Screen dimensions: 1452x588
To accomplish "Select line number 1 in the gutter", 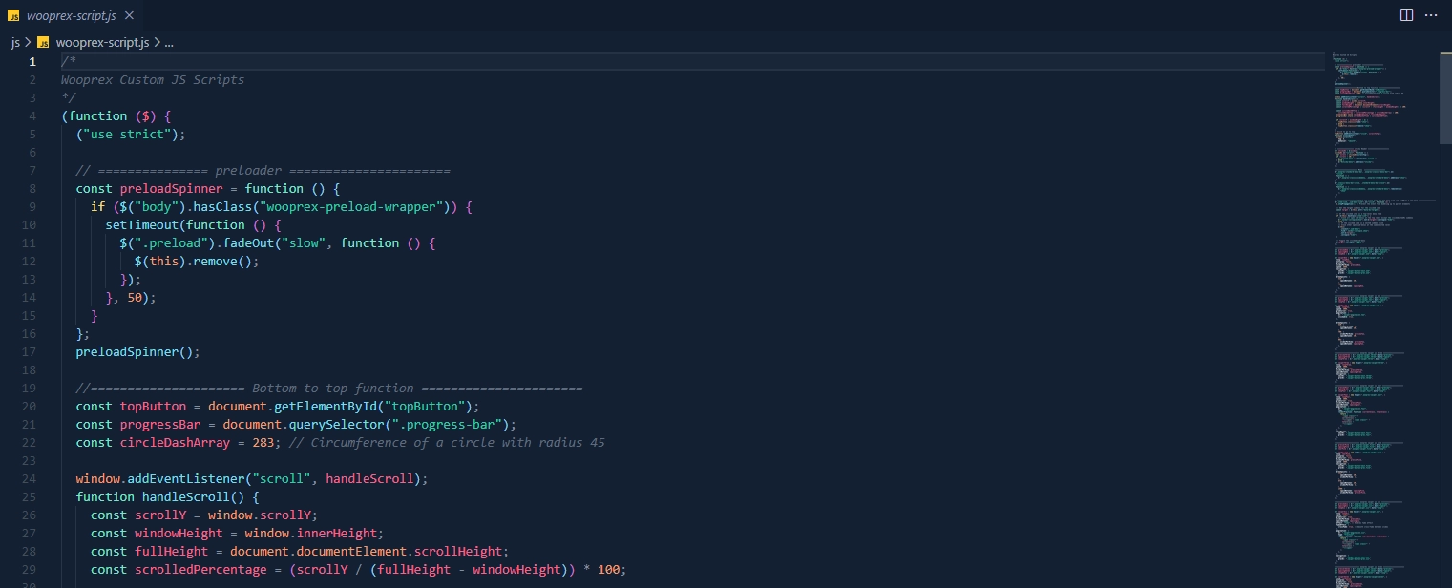I will click(32, 62).
